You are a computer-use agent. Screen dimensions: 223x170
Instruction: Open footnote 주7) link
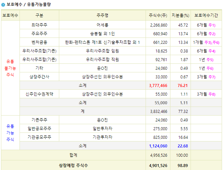coord(212,77)
